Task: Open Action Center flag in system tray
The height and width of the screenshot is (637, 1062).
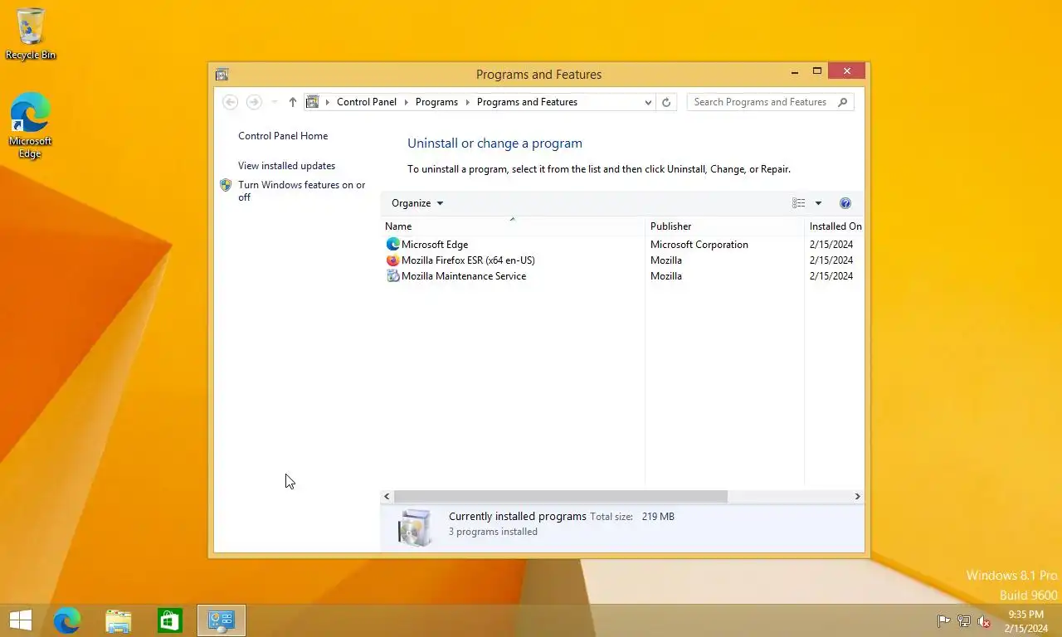Action: point(943,621)
